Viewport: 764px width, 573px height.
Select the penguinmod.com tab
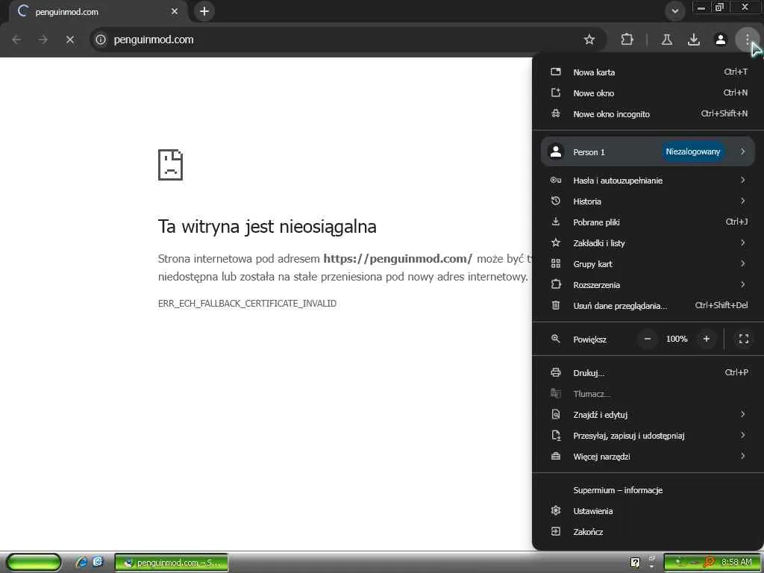[x=98, y=11]
